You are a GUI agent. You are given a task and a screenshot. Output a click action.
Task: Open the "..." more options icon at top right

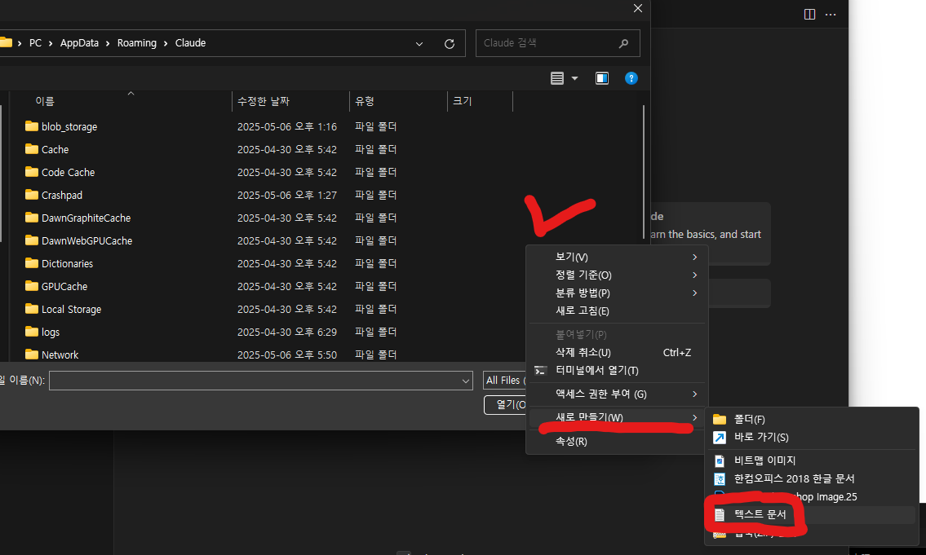pos(831,14)
